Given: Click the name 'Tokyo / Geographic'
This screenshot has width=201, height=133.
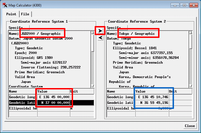Looking at the screenshot, I should coord(137,34).
